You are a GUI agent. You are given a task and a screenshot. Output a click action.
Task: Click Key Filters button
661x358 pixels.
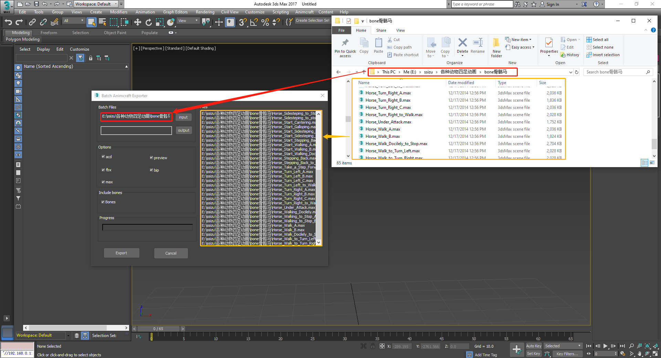tap(567, 354)
